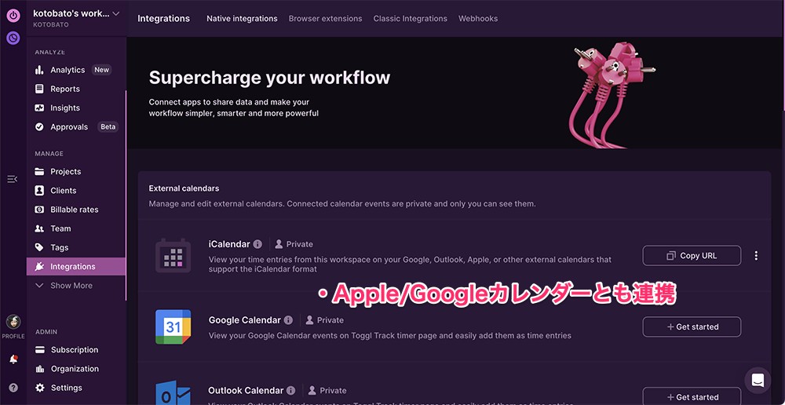
Task: Click the Settings gear icon
Action: tap(41, 388)
